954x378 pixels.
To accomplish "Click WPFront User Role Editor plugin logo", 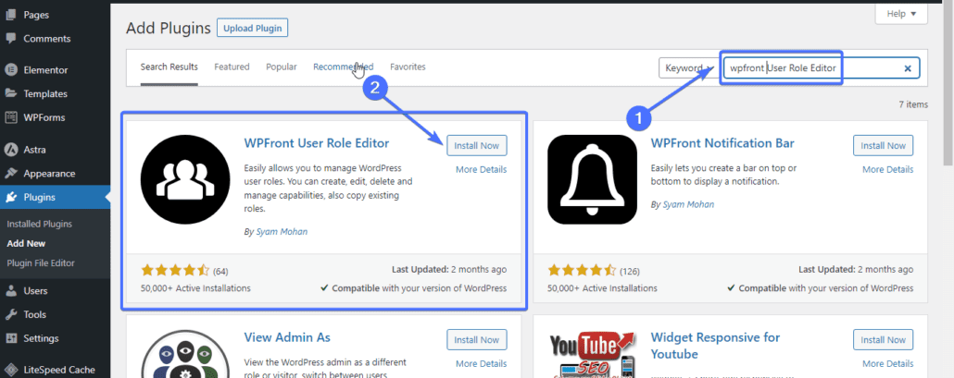I will pyautogui.click(x=185, y=179).
